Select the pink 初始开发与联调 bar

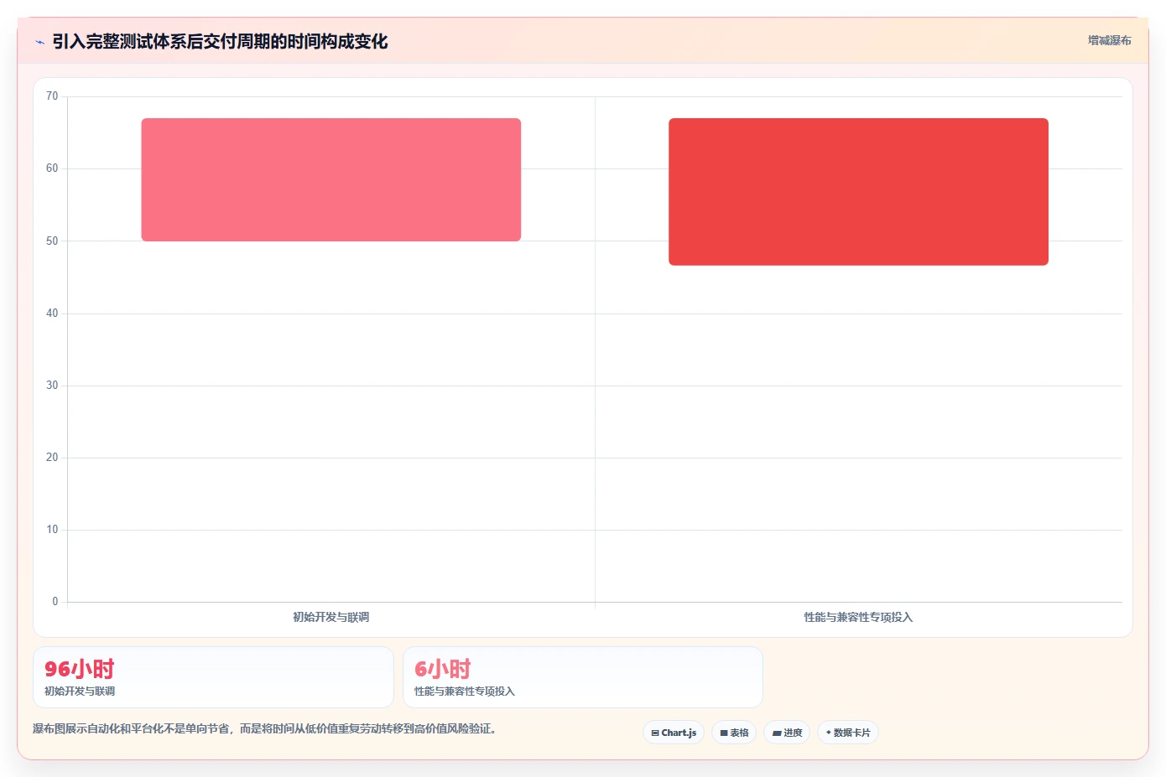pyautogui.click(x=331, y=179)
